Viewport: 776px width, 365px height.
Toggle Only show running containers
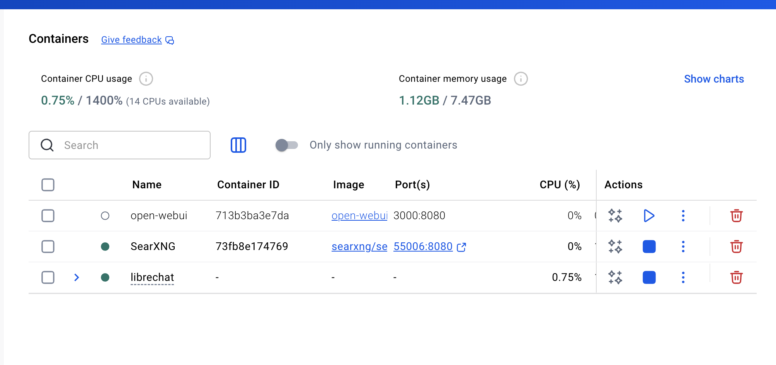tap(286, 145)
